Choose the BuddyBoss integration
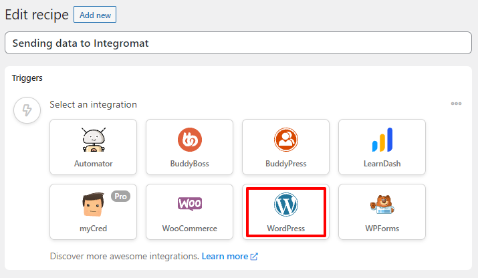 (189, 147)
